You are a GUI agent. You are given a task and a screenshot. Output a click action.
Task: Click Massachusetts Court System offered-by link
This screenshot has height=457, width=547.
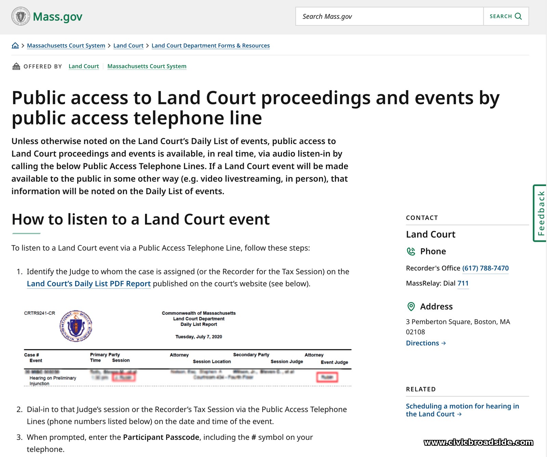(x=147, y=66)
